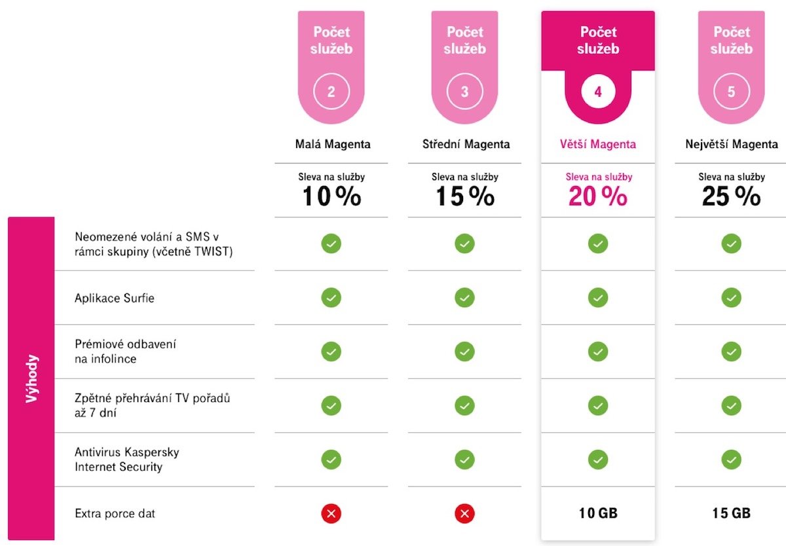This screenshot has width=786, height=546.
Task: Click the 20 % discount value
Action: (597, 196)
